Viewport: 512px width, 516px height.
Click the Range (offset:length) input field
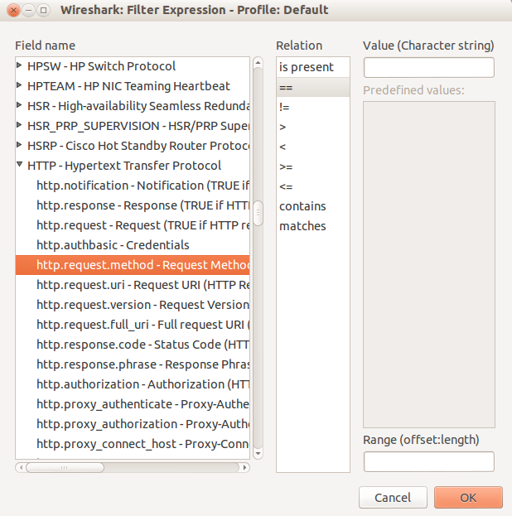[x=428, y=461]
